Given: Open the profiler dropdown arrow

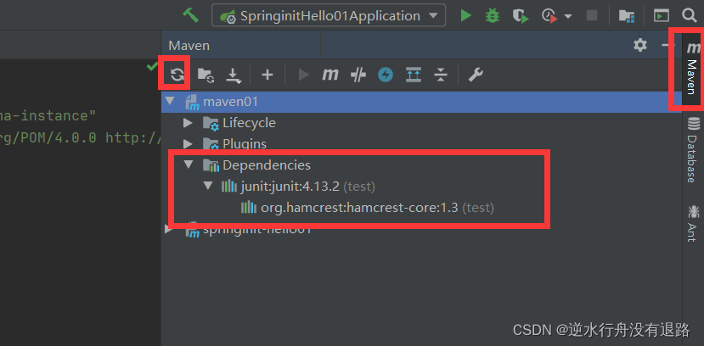Looking at the screenshot, I should 568,17.
